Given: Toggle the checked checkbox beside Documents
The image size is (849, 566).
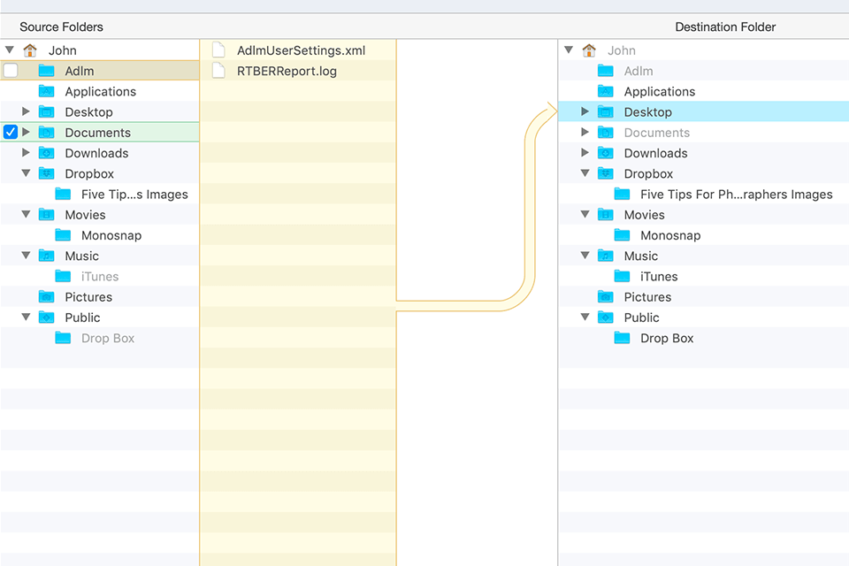Looking at the screenshot, I should click(10, 132).
